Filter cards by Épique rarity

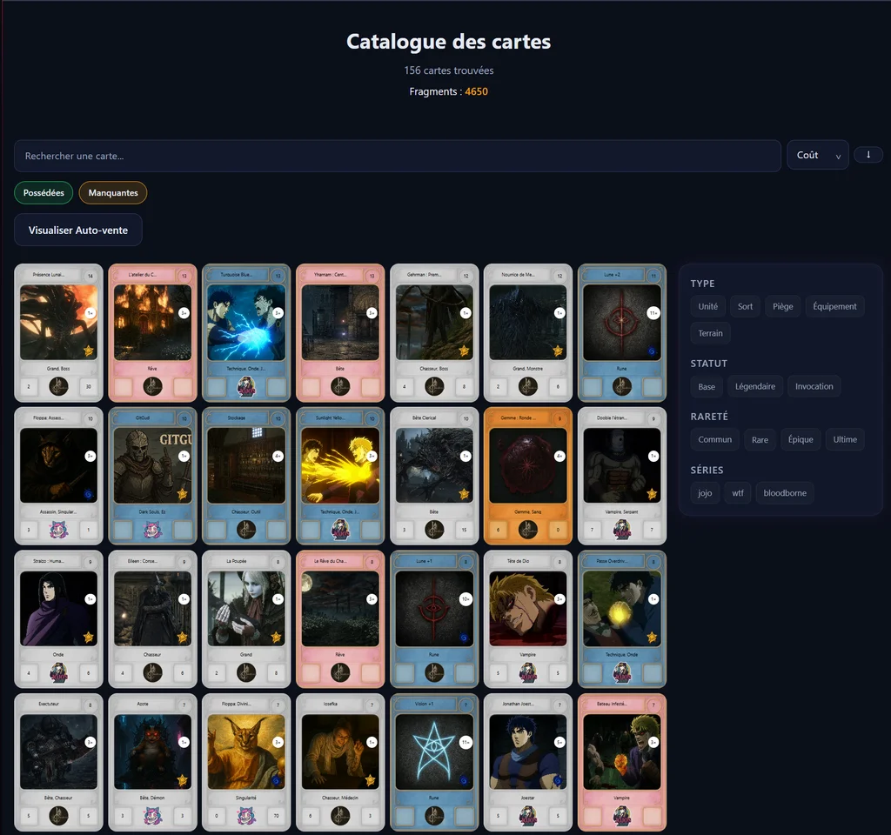pos(798,439)
